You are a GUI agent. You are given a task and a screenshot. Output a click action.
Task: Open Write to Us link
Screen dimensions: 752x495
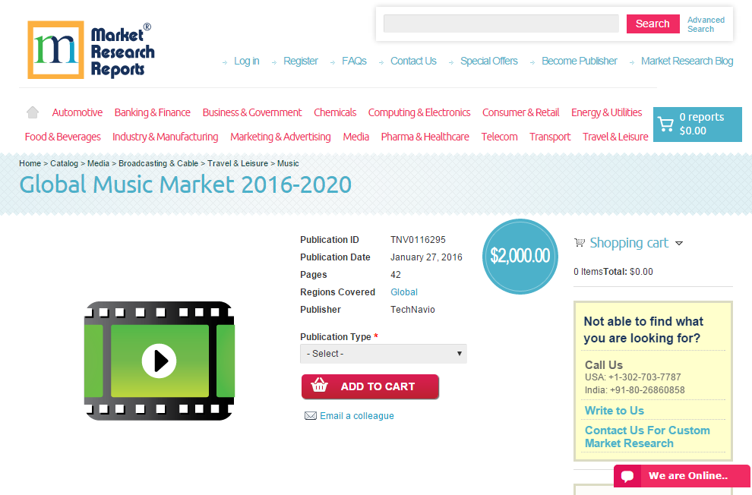(615, 411)
